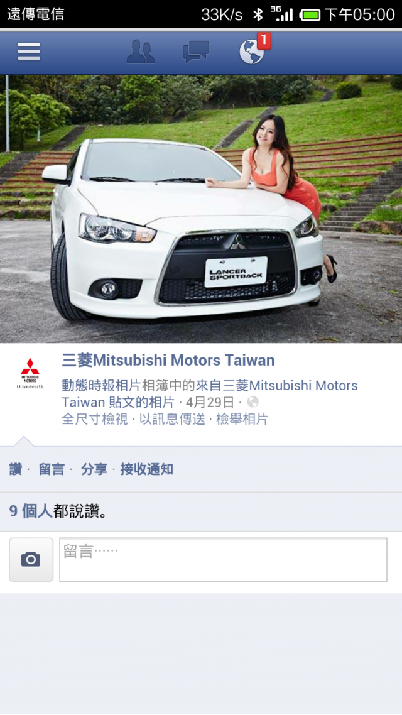Tap the camera icon to attach photo
The image size is (402, 715).
pos(31,560)
